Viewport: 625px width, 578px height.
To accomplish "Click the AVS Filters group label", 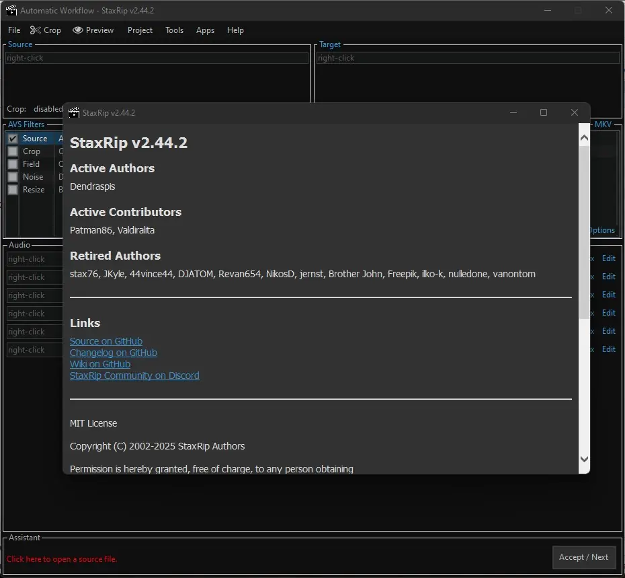I will [x=26, y=124].
